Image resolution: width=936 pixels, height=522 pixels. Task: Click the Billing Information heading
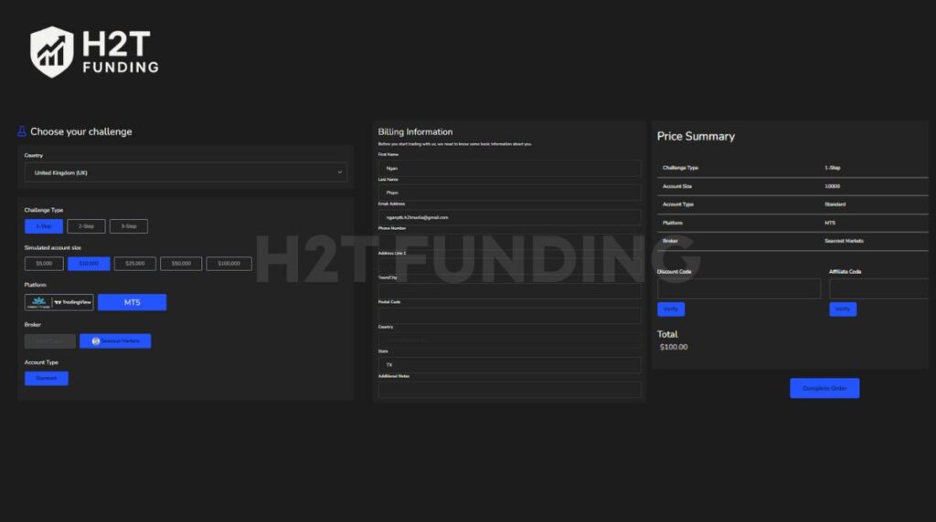click(415, 131)
